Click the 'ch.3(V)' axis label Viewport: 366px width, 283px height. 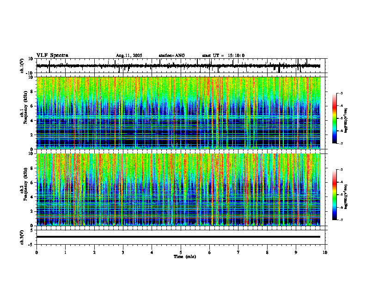[22, 237]
